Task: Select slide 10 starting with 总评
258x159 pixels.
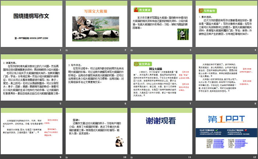Action: [x=97, y=131]
